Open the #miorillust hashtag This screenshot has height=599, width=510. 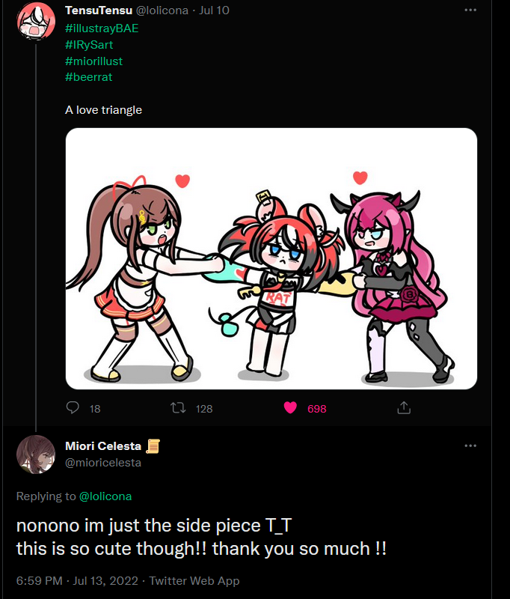[x=93, y=61]
